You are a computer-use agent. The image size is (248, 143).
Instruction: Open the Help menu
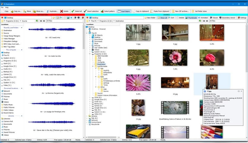point(7,7)
